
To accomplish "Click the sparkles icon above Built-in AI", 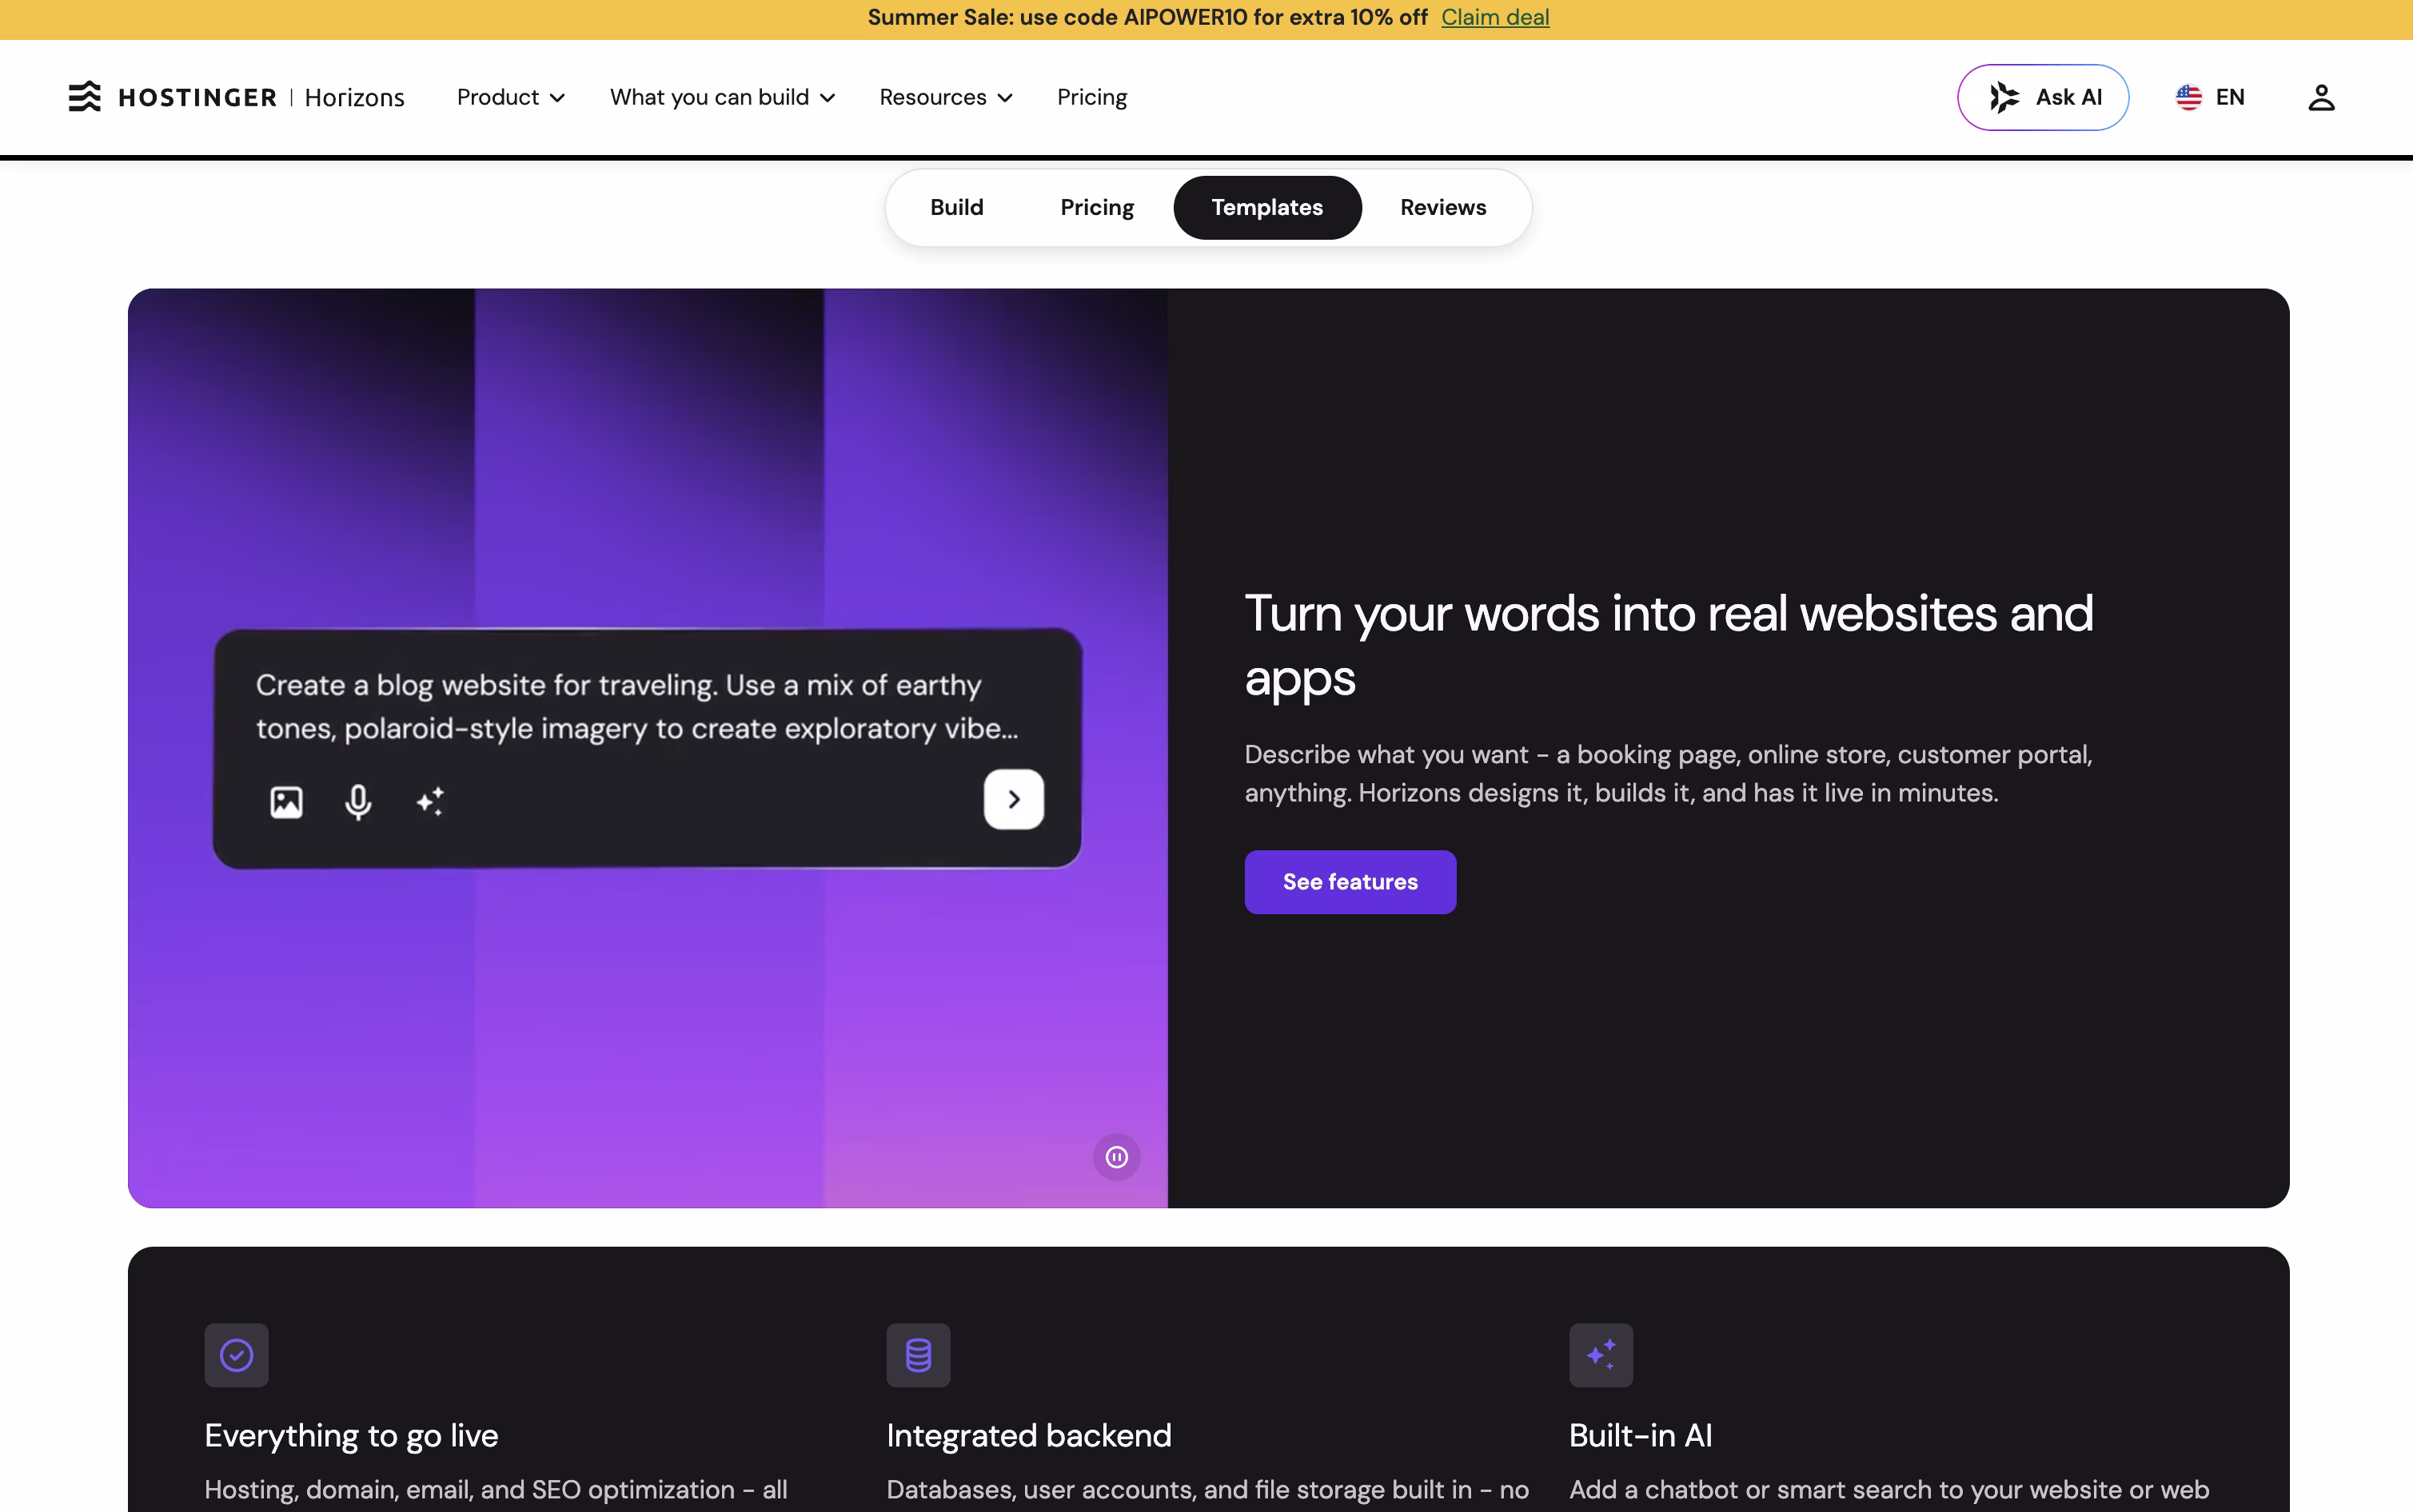I will click(1601, 1355).
